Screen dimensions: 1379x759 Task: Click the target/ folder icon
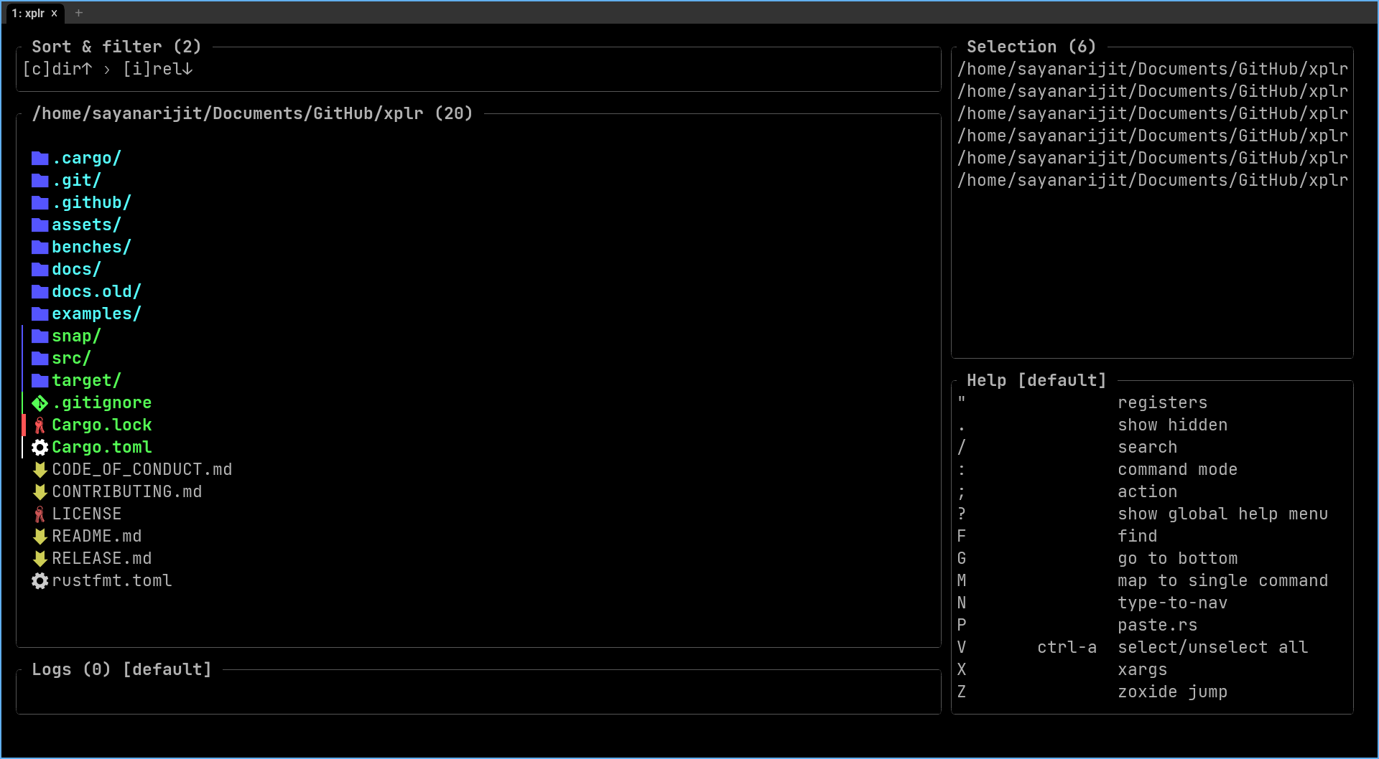tap(40, 381)
